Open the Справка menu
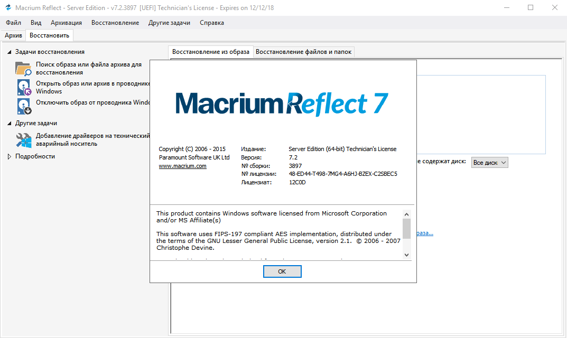This screenshot has height=338, width=567. [212, 23]
